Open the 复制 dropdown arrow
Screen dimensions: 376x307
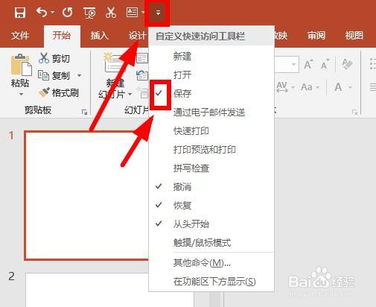click(79, 75)
